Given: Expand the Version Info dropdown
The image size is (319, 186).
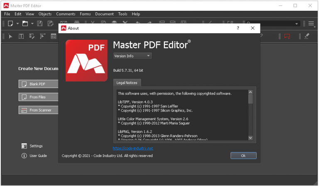Looking at the screenshot, I should click(133, 56).
